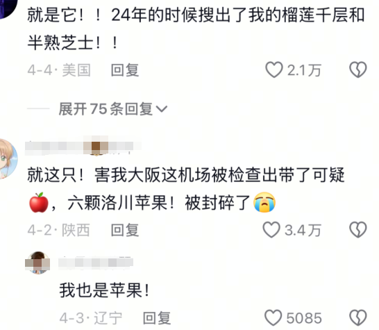The width and height of the screenshot is (379, 330).
Task: Open the anime-girl avatar profile
Action: point(7,158)
